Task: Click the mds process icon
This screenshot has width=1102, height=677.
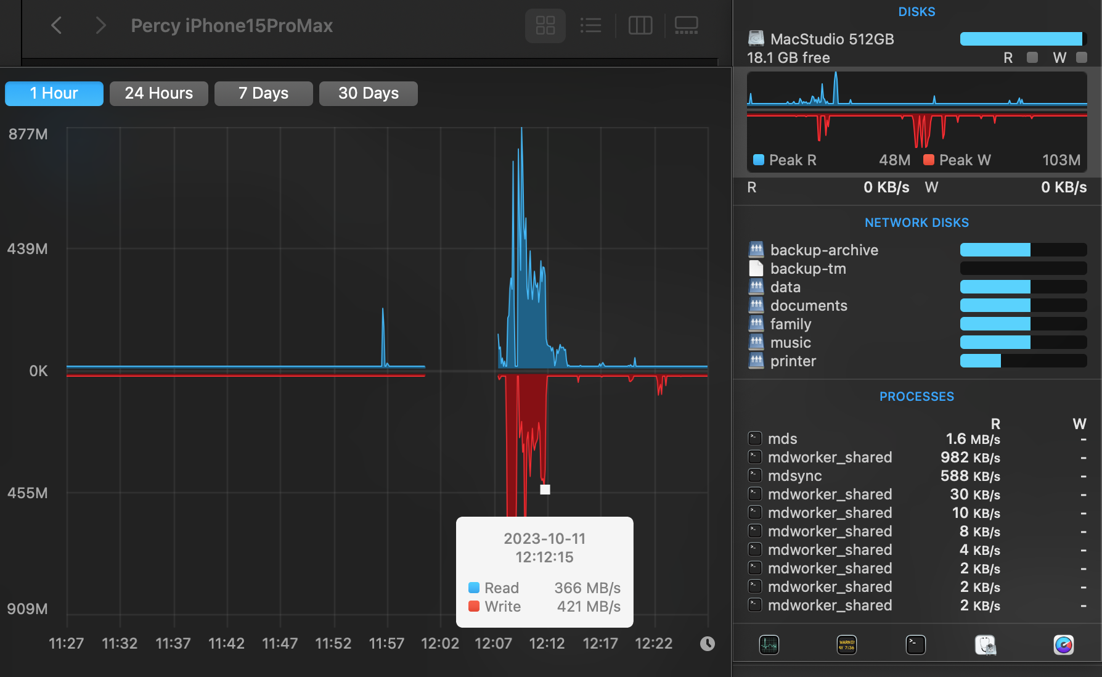Action: [755, 438]
